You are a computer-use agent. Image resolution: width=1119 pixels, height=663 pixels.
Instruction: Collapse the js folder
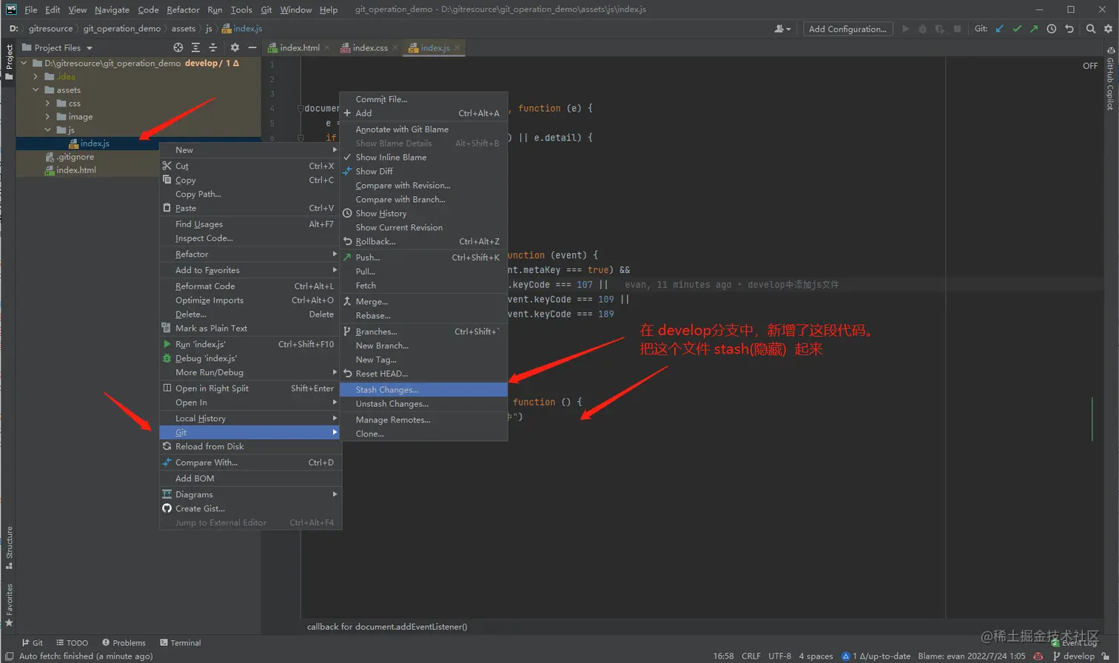point(47,129)
